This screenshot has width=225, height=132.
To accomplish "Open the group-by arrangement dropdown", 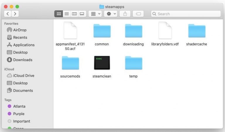I will click(95, 14).
